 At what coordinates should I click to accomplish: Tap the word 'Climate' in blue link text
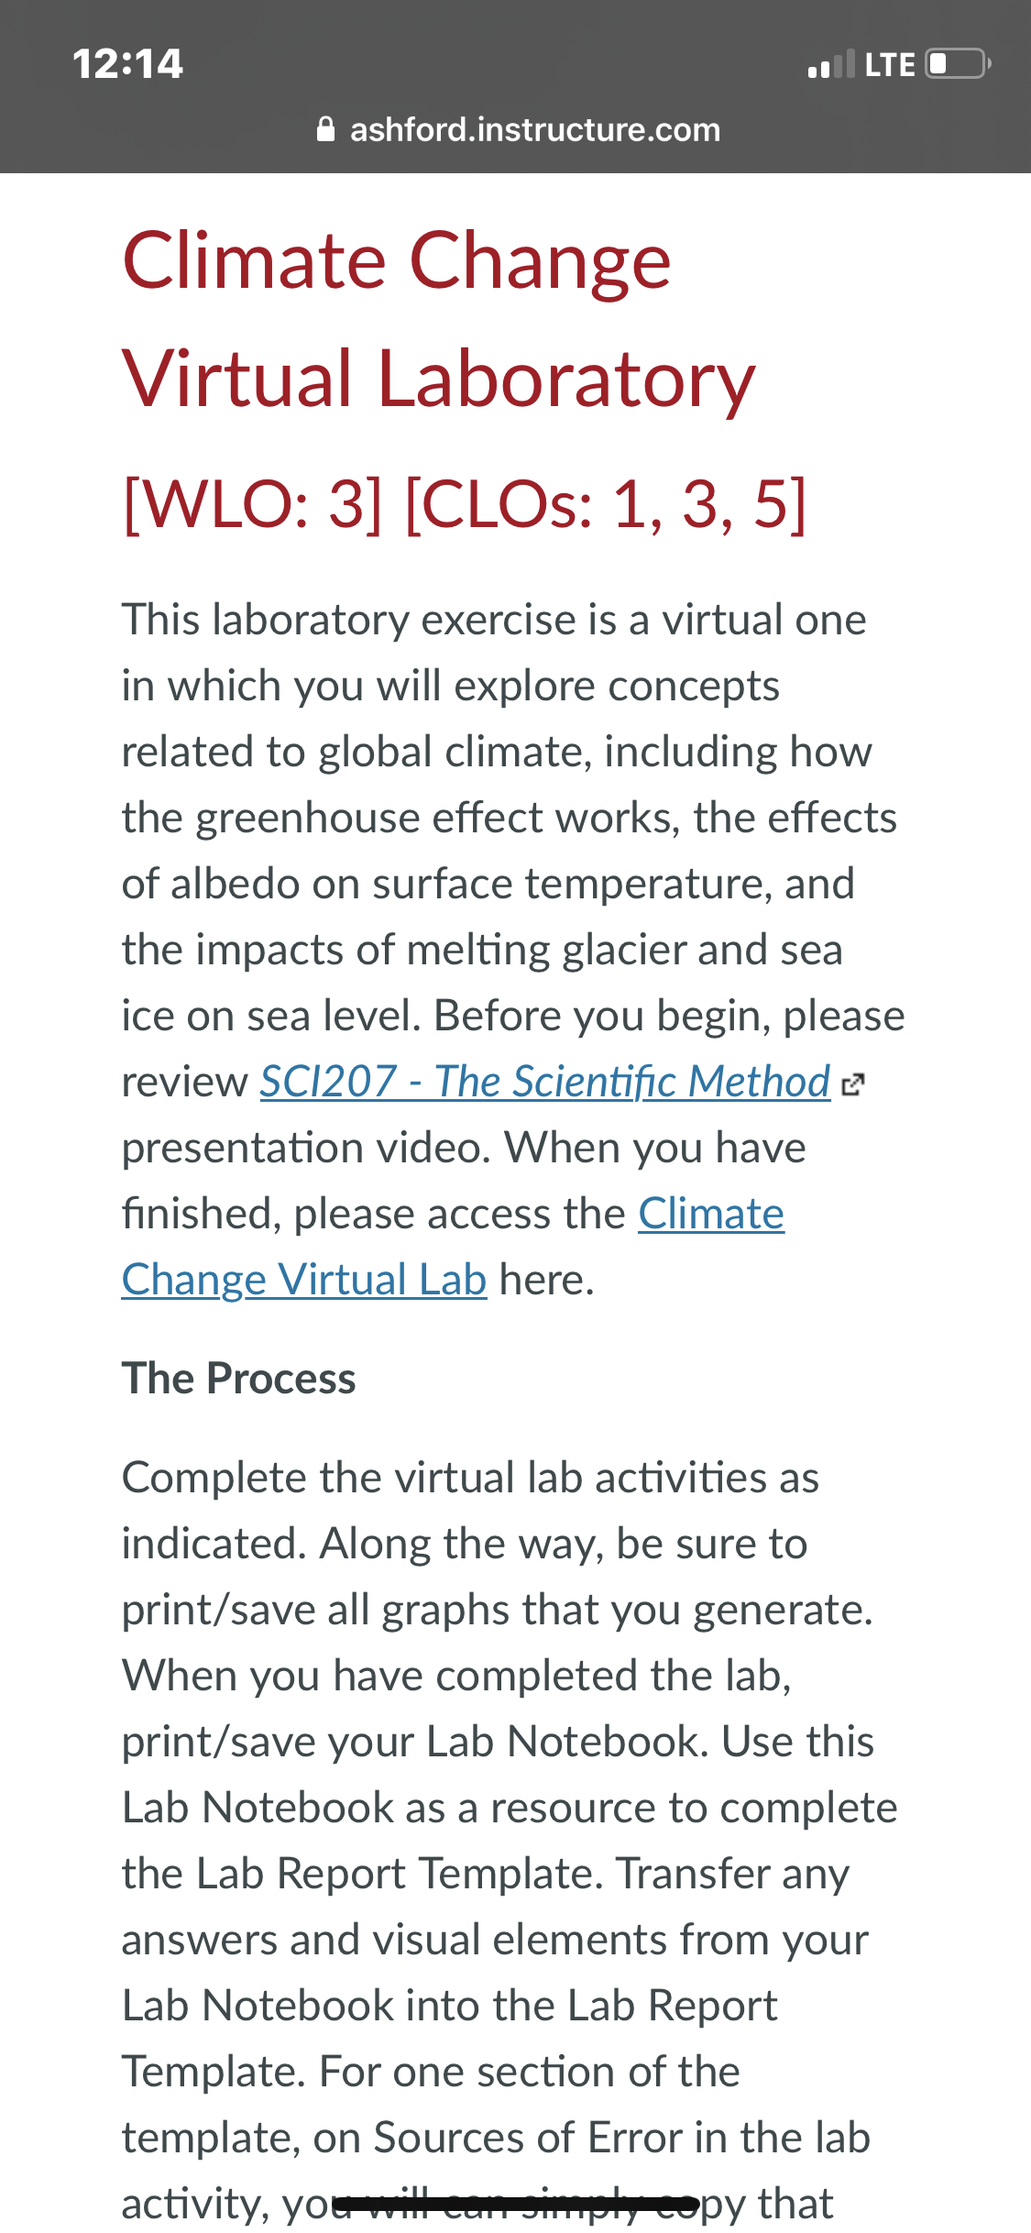click(x=711, y=1214)
